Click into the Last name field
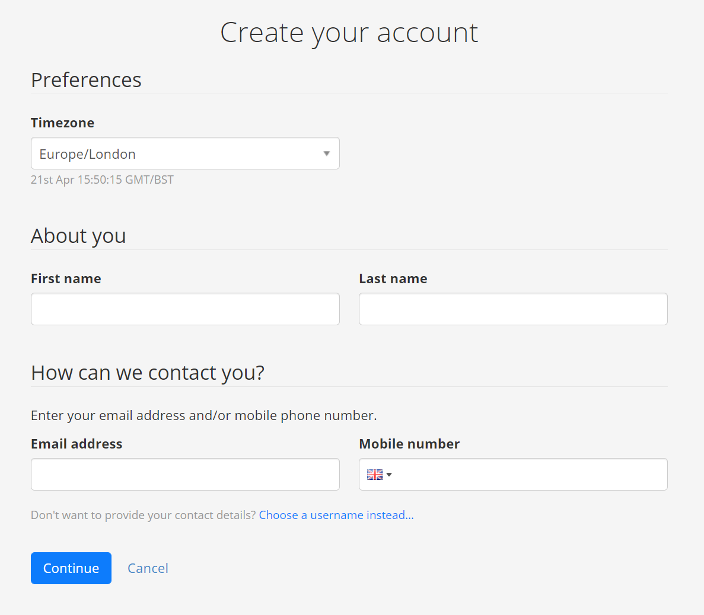 click(512, 309)
